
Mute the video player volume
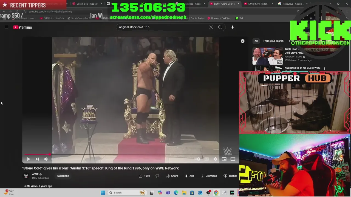click(x=46, y=159)
